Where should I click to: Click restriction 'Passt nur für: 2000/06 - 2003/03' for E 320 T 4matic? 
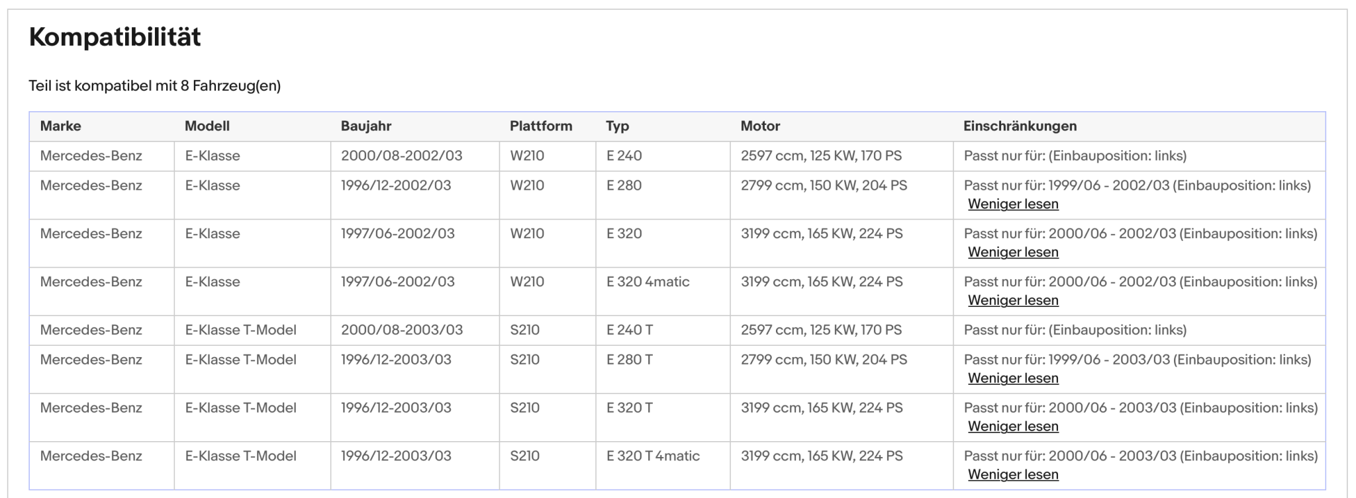[1141, 456]
